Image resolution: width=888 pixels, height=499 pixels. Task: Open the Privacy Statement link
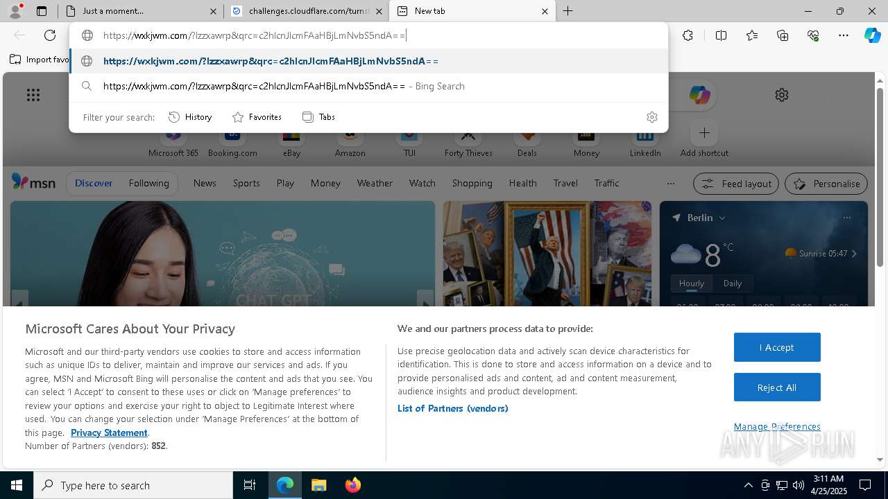point(109,432)
